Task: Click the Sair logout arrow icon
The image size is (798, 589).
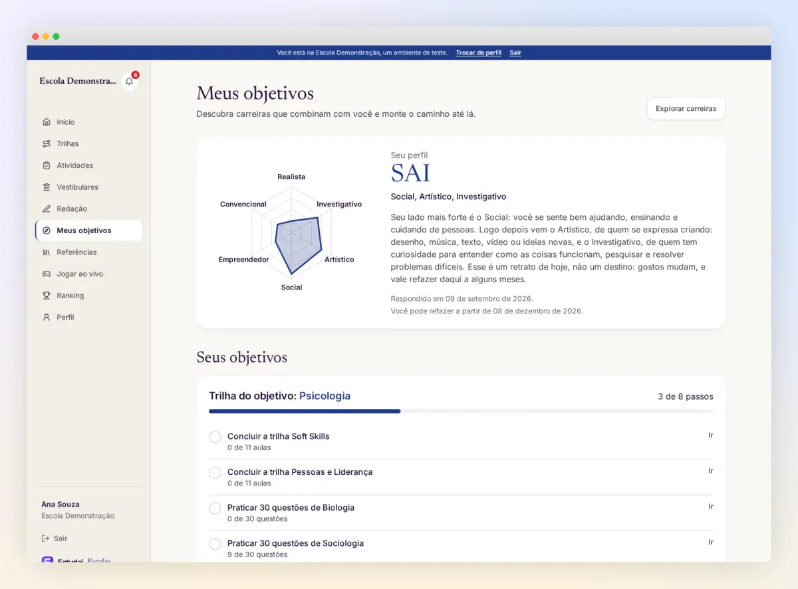Action: coord(45,539)
